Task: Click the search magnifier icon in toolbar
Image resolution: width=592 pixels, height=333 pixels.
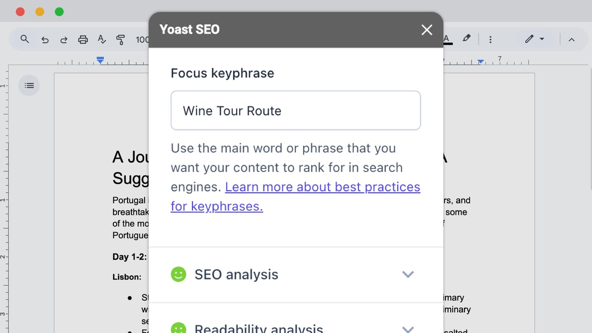Action: (x=24, y=39)
